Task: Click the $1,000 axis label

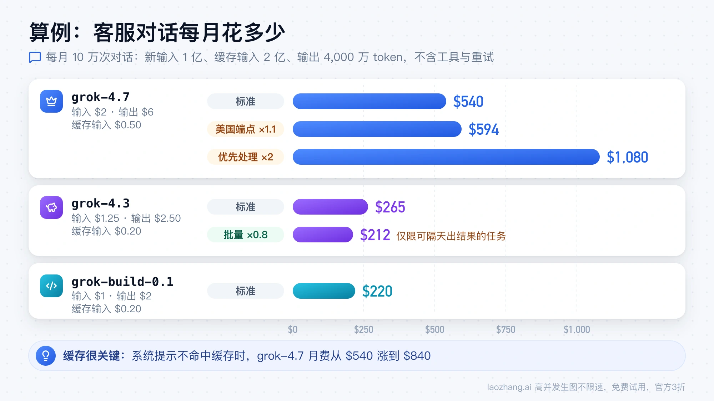Action: click(x=577, y=329)
